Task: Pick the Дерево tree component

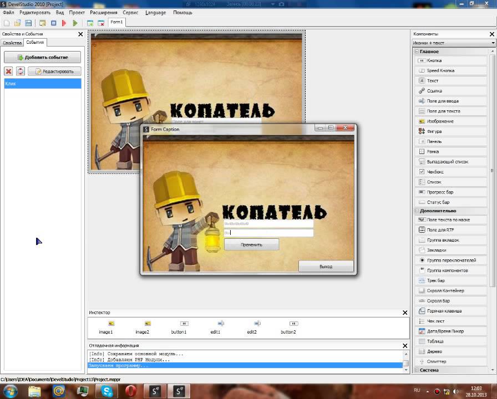Action: coord(451,351)
